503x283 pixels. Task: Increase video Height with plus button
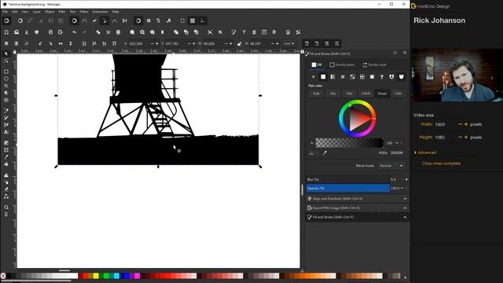(466, 137)
